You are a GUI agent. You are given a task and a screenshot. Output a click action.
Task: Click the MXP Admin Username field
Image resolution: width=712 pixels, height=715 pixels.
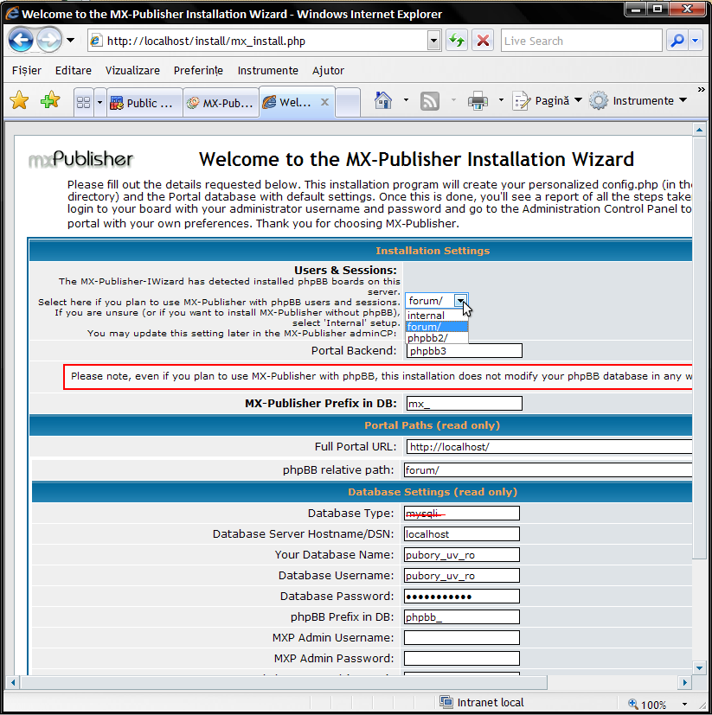pos(461,638)
